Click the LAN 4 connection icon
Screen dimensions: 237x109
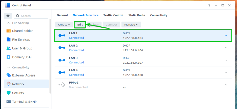click(62, 72)
